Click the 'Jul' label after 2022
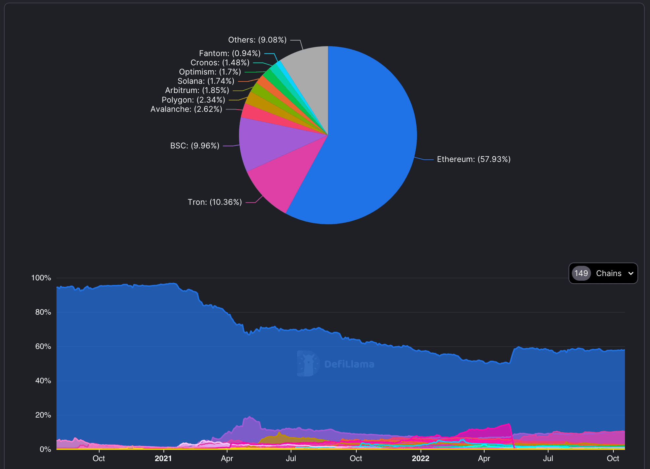The height and width of the screenshot is (469, 650). pos(548,458)
